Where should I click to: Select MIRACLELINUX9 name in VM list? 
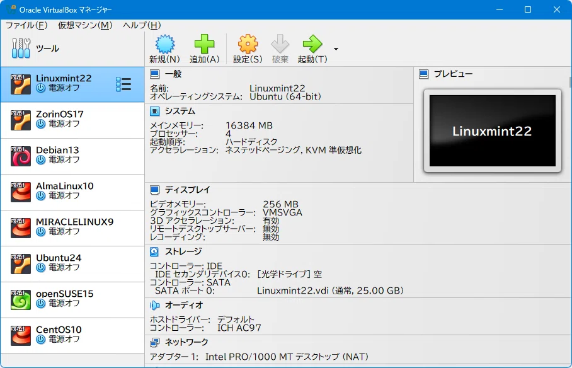click(x=75, y=222)
